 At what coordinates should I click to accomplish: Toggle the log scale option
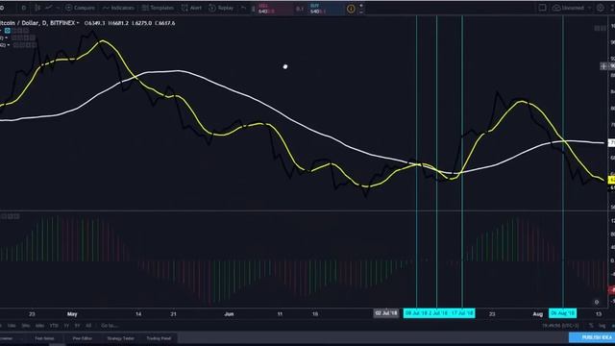coord(603,326)
